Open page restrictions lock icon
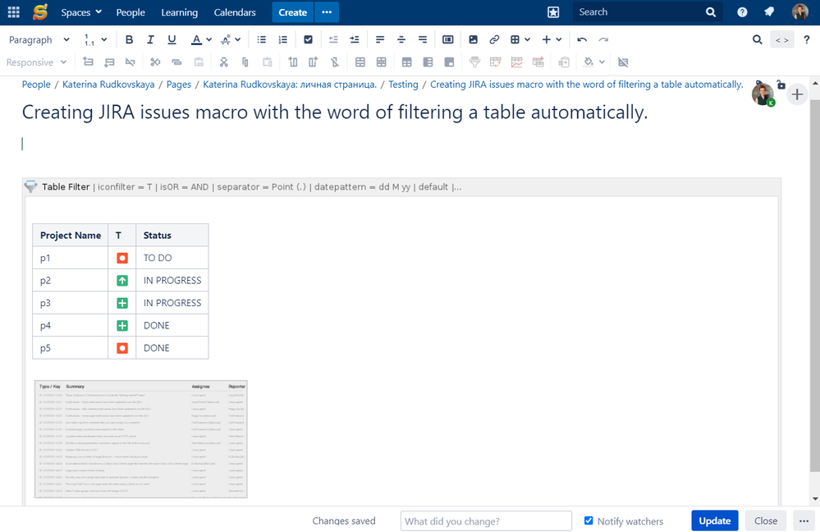The image size is (820, 532). pyautogui.click(x=781, y=85)
